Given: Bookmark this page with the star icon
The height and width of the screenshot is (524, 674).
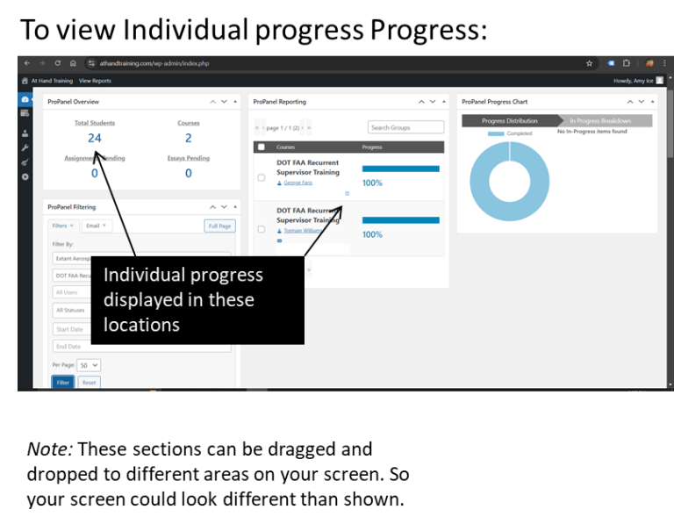Looking at the screenshot, I should point(589,63).
